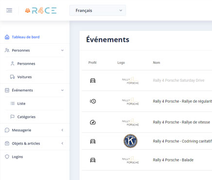This screenshot has width=212, height=180.
Task: Click the Profil column header
Action: click(x=92, y=63)
